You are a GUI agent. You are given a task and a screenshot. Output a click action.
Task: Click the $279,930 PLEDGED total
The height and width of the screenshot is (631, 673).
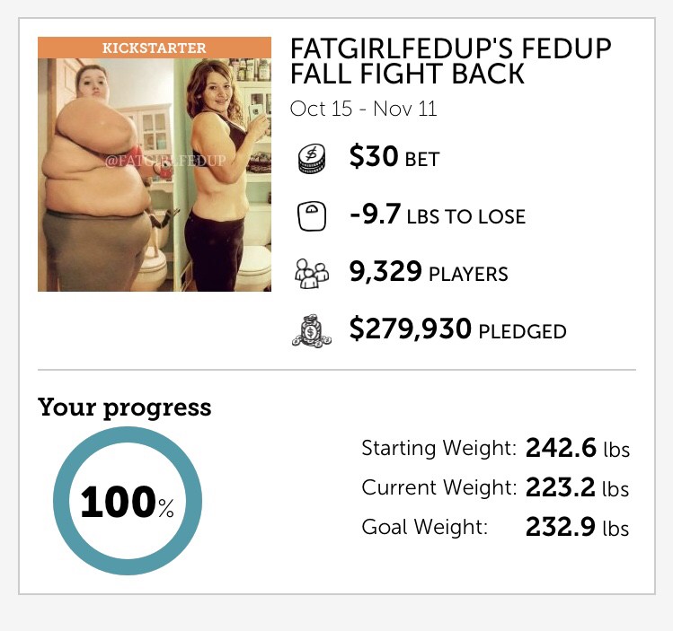[x=458, y=329]
